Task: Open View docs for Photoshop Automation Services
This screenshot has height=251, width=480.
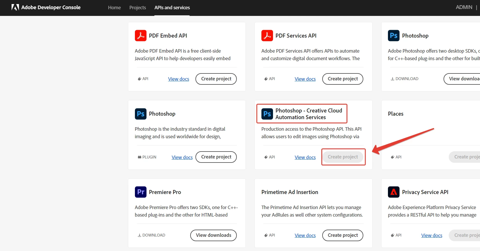Action: [305, 157]
